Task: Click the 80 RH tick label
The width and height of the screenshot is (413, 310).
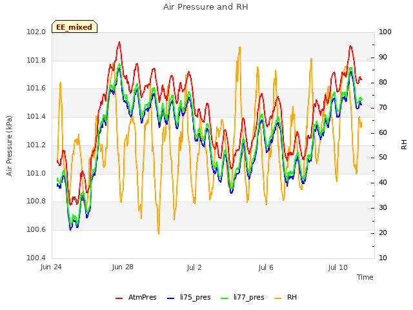Action: [x=383, y=83]
